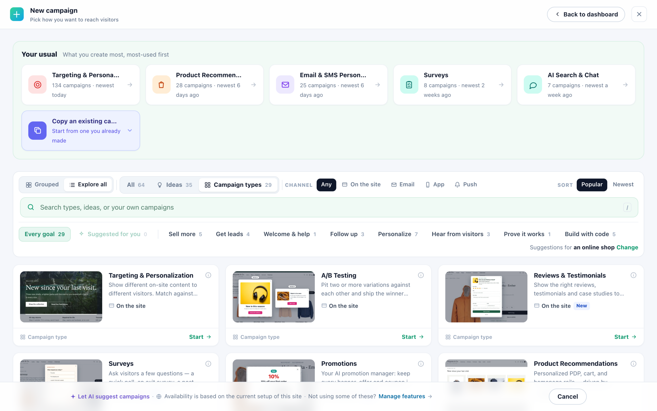Click Start on A/B Testing card
This screenshot has width=657, height=411.
click(x=413, y=337)
